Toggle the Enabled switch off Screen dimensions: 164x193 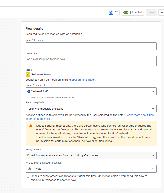127,12
